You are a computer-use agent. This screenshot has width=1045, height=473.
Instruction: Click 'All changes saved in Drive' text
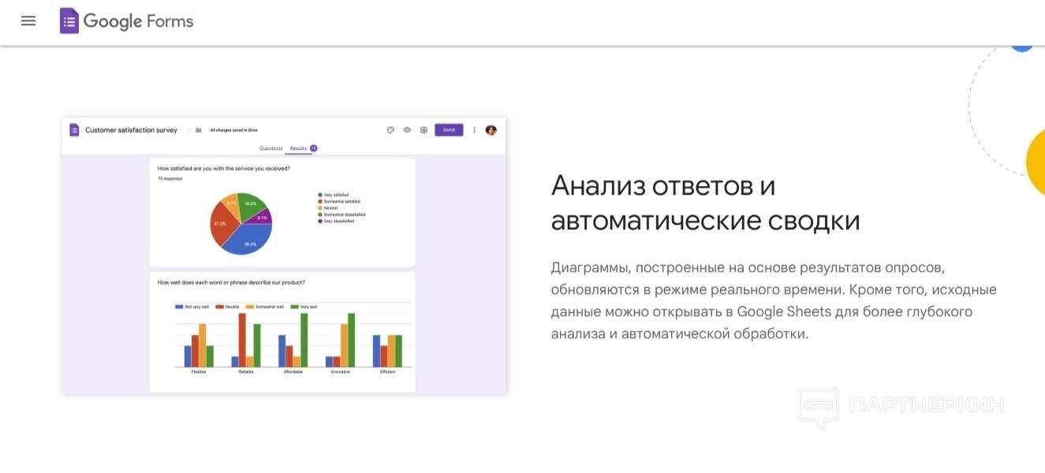[x=233, y=130]
